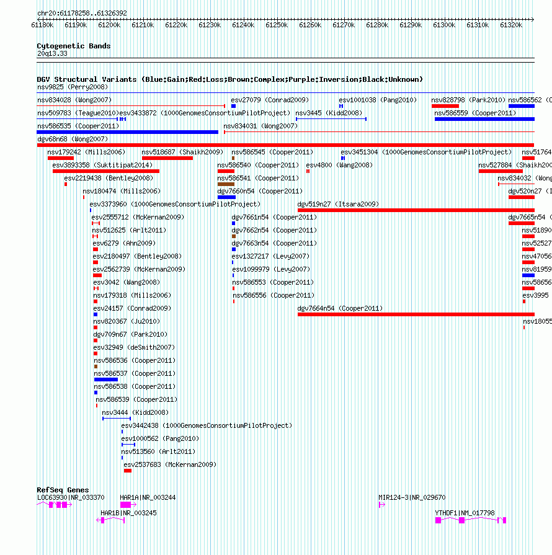Click red bar of esv3893358 (Suktitipat2014)
Viewport: 552px width, 555px height.
pyautogui.click(x=106, y=171)
